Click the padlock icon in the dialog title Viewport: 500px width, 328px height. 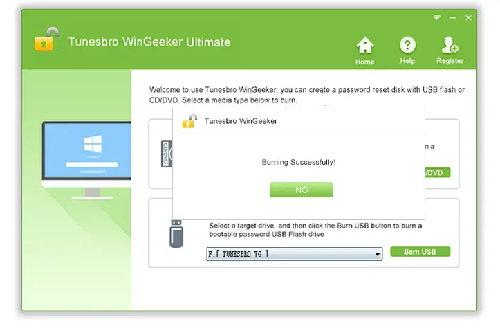point(189,121)
